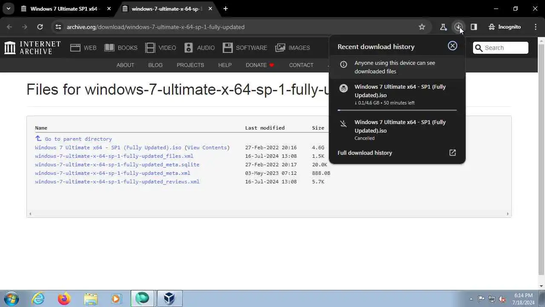The height and width of the screenshot is (307, 545).
Task: Click the DONATE link
Action: 260,65
